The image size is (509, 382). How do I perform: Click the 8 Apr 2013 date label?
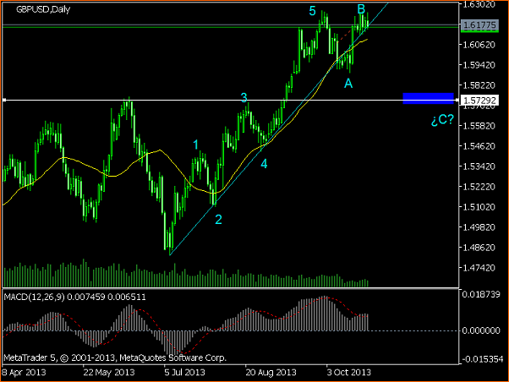click(x=24, y=372)
